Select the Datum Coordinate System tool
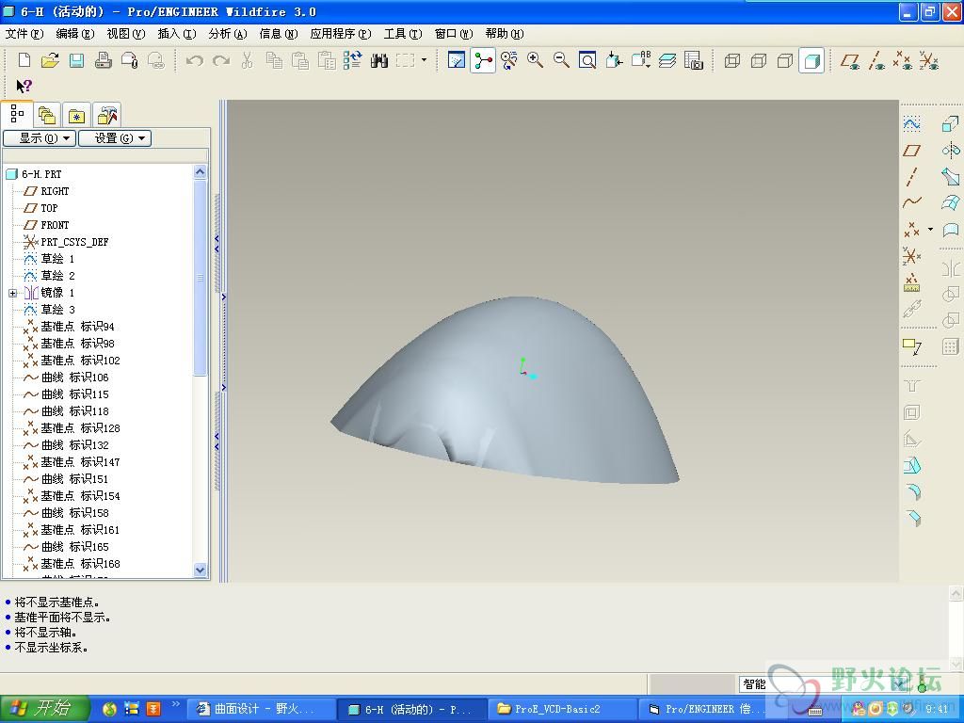The image size is (964, 723). click(x=911, y=255)
